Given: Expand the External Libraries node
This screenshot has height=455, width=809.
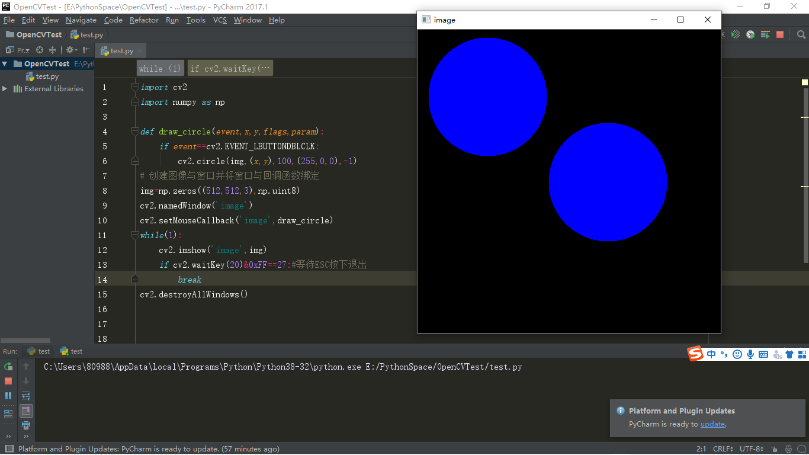Looking at the screenshot, I should click(x=5, y=88).
